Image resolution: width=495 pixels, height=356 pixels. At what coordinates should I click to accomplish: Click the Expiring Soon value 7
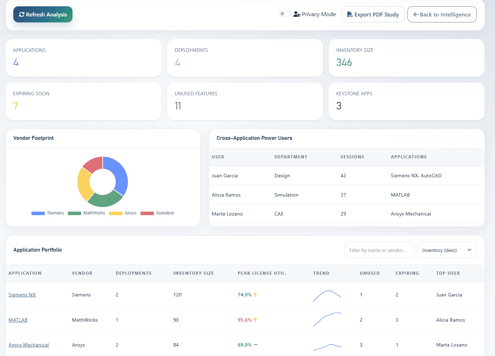click(15, 106)
